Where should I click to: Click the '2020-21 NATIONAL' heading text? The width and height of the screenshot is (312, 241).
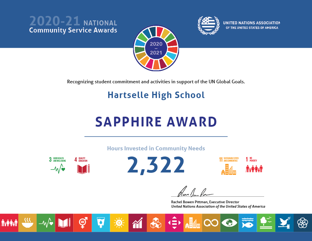[x=73, y=21]
